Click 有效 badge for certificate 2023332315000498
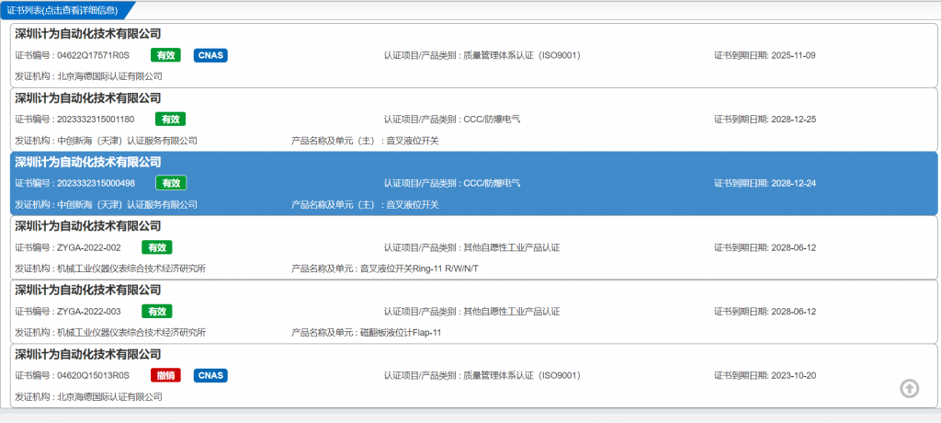This screenshot has height=423, width=941. (x=171, y=183)
